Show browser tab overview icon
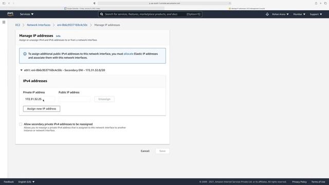Image resolution: width=329 pixels, height=185 pixels. pyautogui.click(x=325, y=3)
